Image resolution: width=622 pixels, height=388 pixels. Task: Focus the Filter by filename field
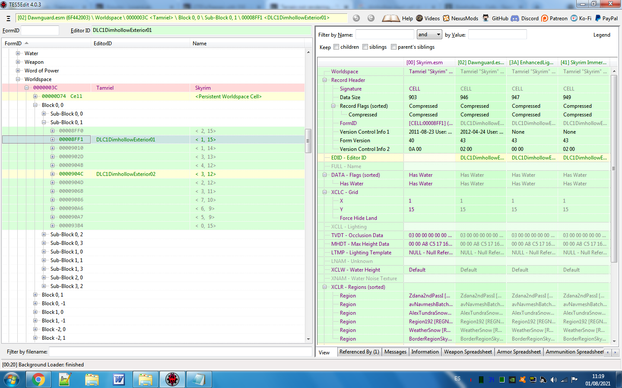point(180,352)
